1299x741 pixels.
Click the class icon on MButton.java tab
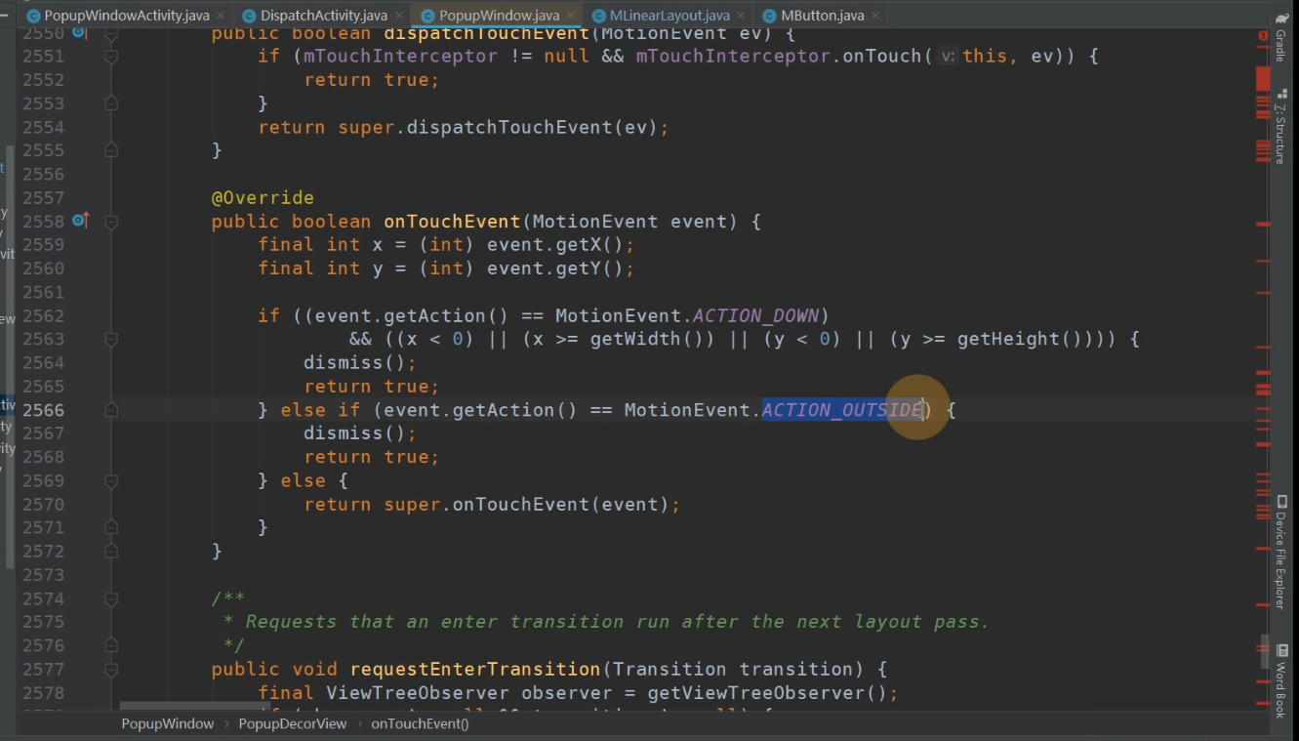771,16
